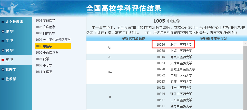Click the B grade cell
This screenshot has height=110, width=247.
(110, 97)
